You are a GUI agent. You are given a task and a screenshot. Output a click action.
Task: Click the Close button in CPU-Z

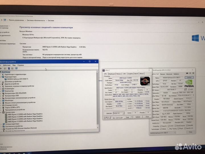[147, 117]
